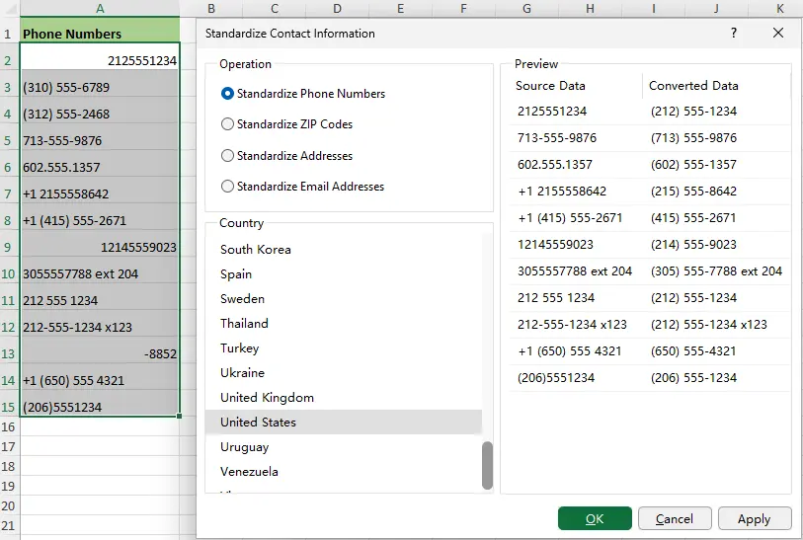This screenshot has height=540, width=803.
Task: Select row 20 header
Action: coord(9,505)
